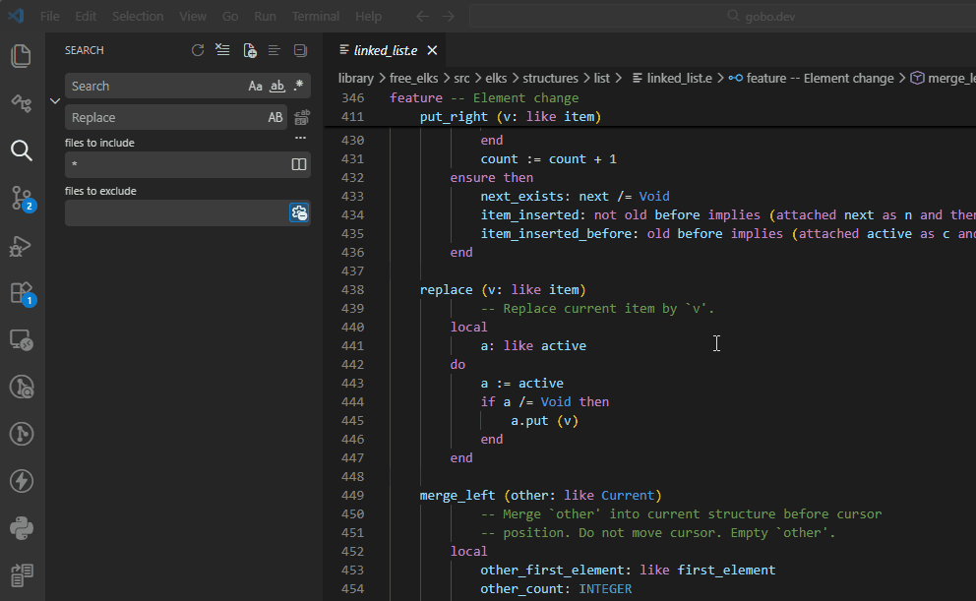Toggle Match Whole Word option

[x=277, y=87]
